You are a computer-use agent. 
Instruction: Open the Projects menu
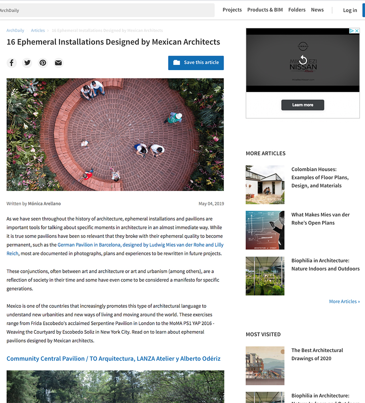tap(232, 10)
